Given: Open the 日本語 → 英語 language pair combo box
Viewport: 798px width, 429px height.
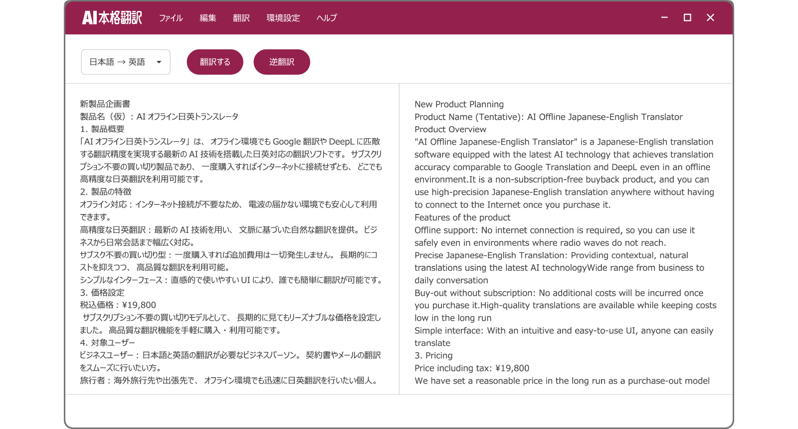Looking at the screenshot, I should [125, 62].
